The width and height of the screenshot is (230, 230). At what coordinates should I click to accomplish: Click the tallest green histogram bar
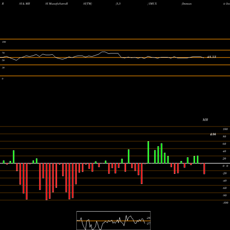tap(148, 152)
